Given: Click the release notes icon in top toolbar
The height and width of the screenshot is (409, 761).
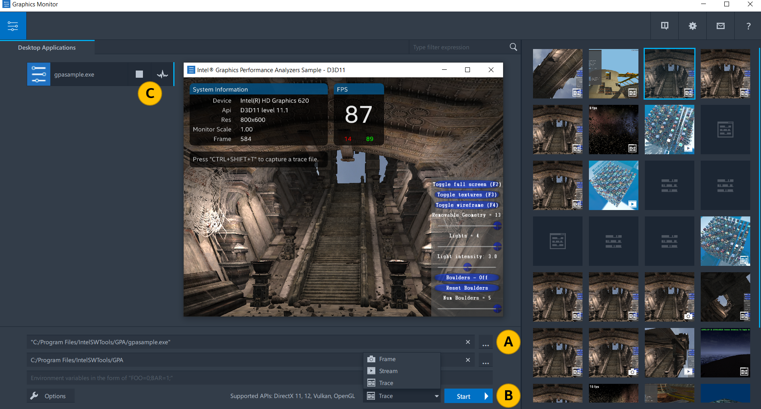Looking at the screenshot, I should 664,26.
